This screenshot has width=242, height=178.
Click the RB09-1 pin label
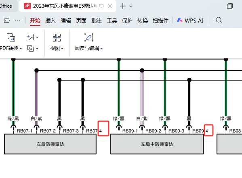(x=130, y=131)
